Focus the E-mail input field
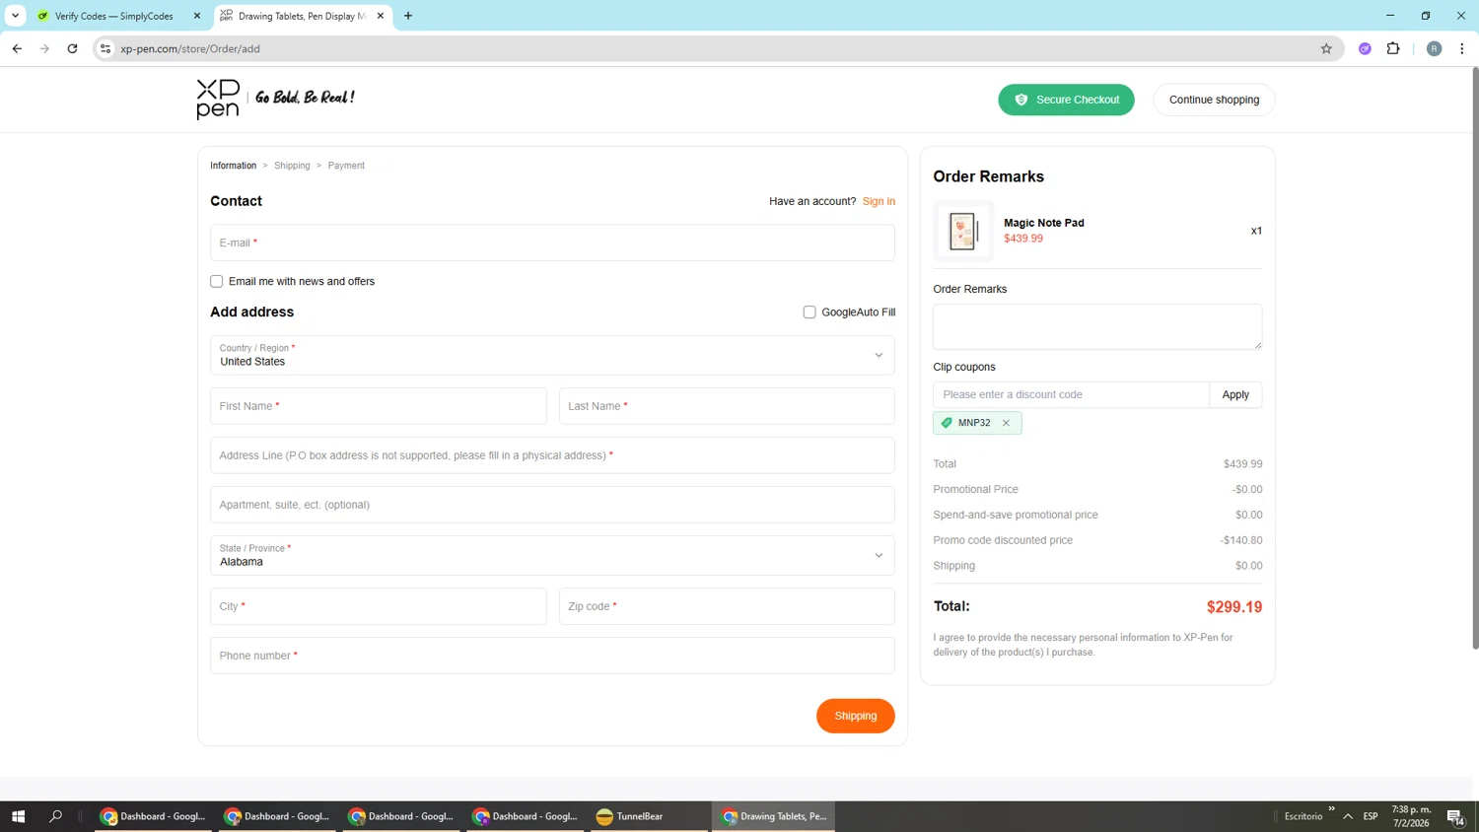 552,243
